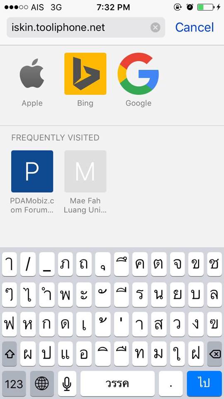Tap the ก Thai letter key
224x399 pixels.
pyautogui.click(x=47, y=324)
